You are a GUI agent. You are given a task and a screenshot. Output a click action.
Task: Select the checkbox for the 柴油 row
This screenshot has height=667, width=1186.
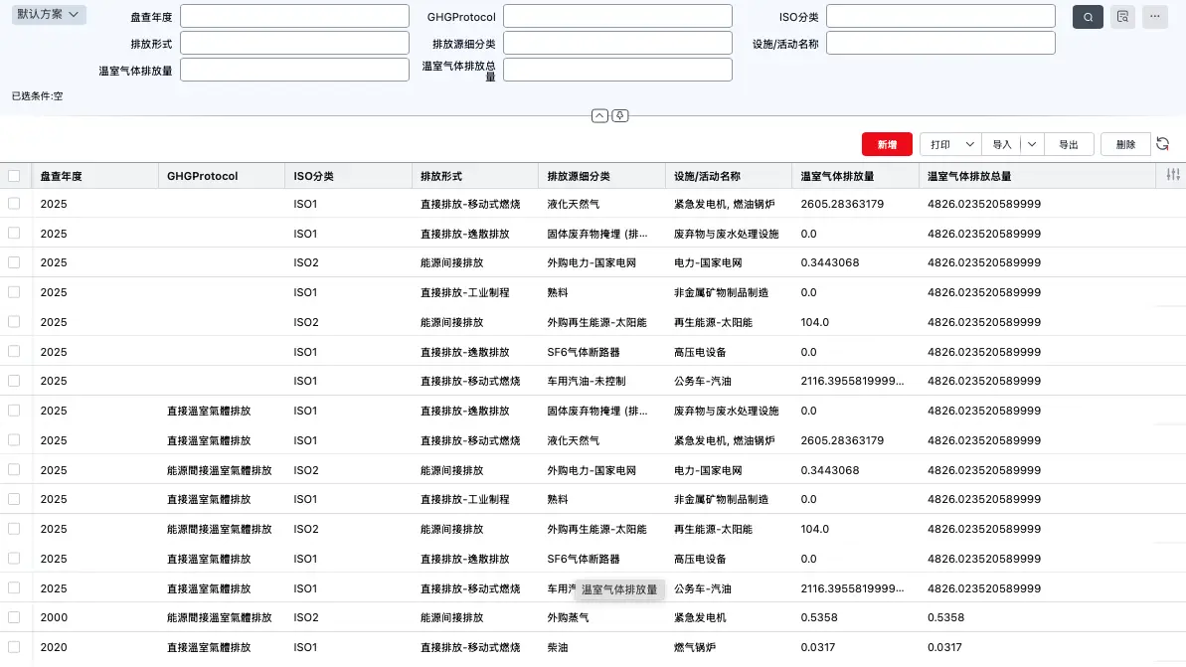point(14,647)
